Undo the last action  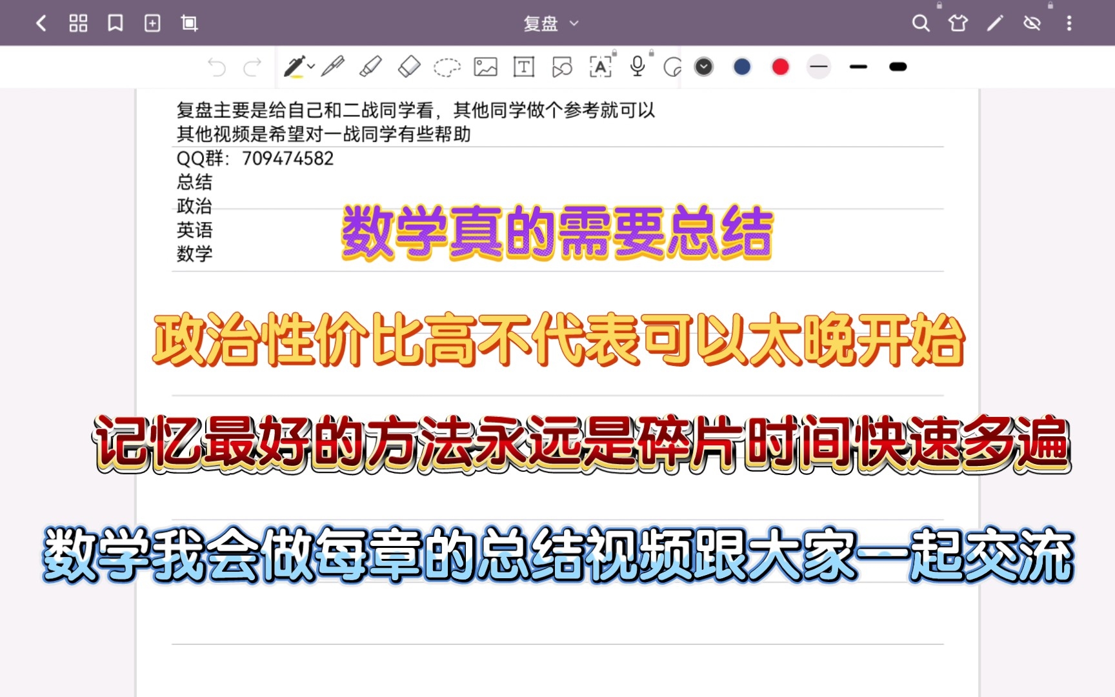coord(217,67)
